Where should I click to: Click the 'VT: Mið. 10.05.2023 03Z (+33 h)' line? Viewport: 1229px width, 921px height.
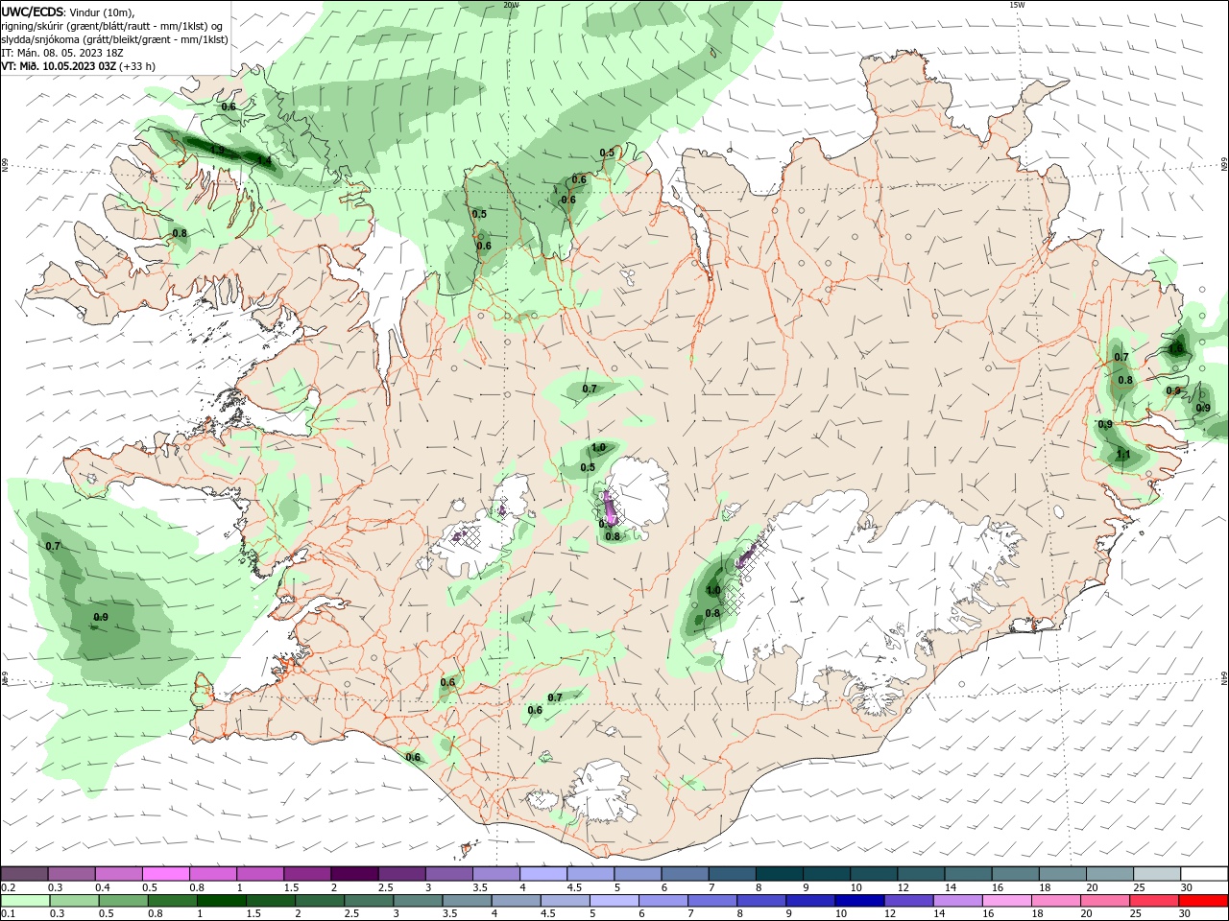tap(79, 66)
